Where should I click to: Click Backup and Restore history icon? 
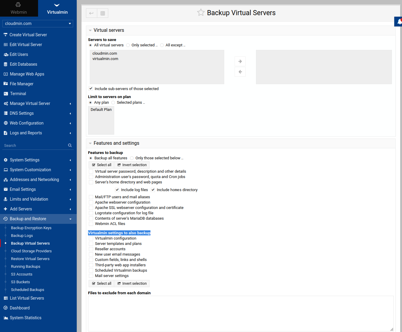tap(5, 219)
